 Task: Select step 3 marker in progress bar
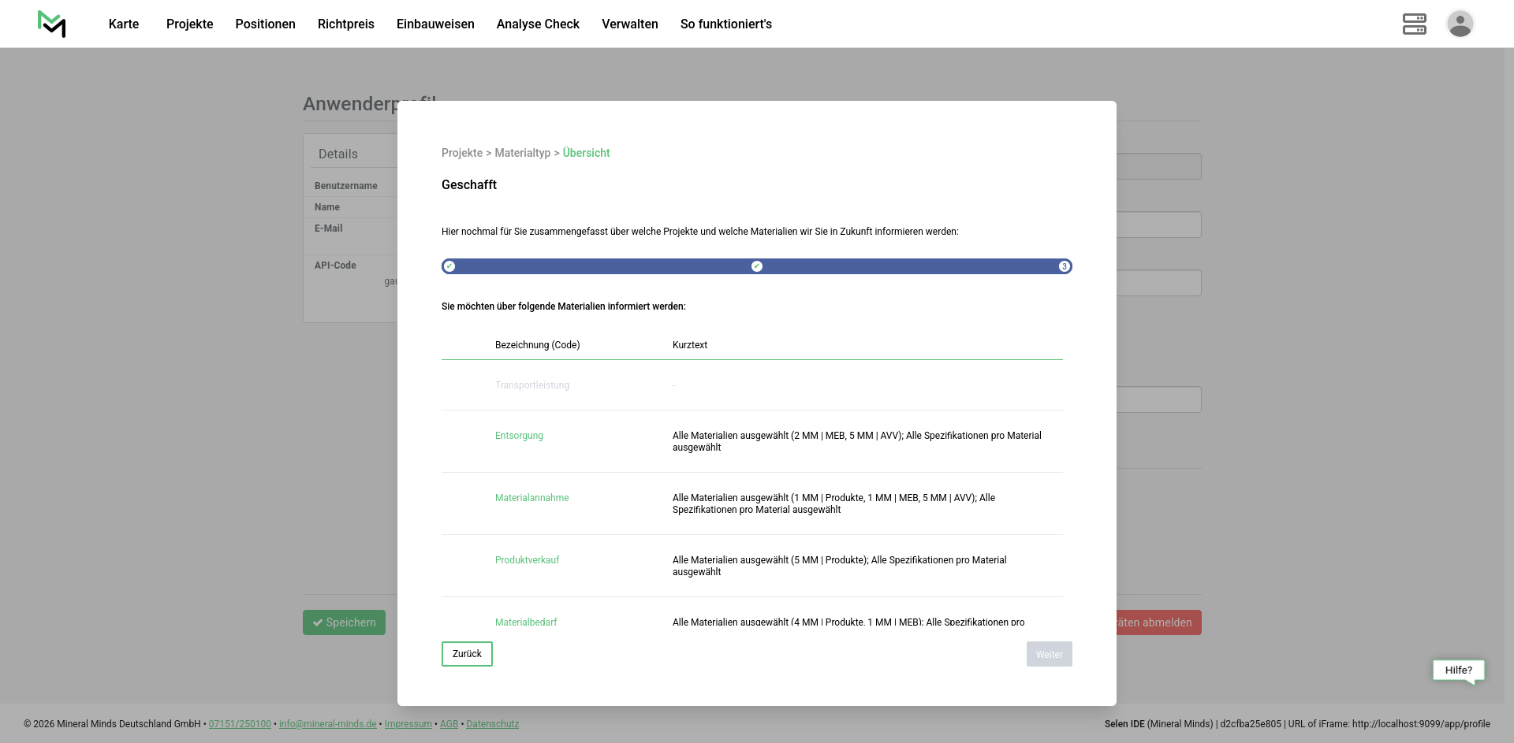[1064, 266]
